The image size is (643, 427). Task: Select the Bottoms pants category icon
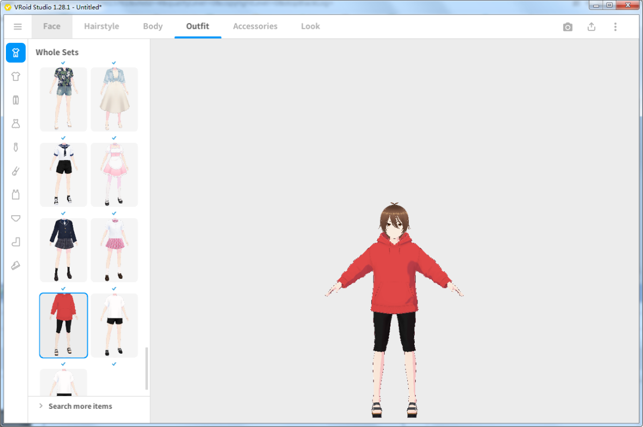16,100
